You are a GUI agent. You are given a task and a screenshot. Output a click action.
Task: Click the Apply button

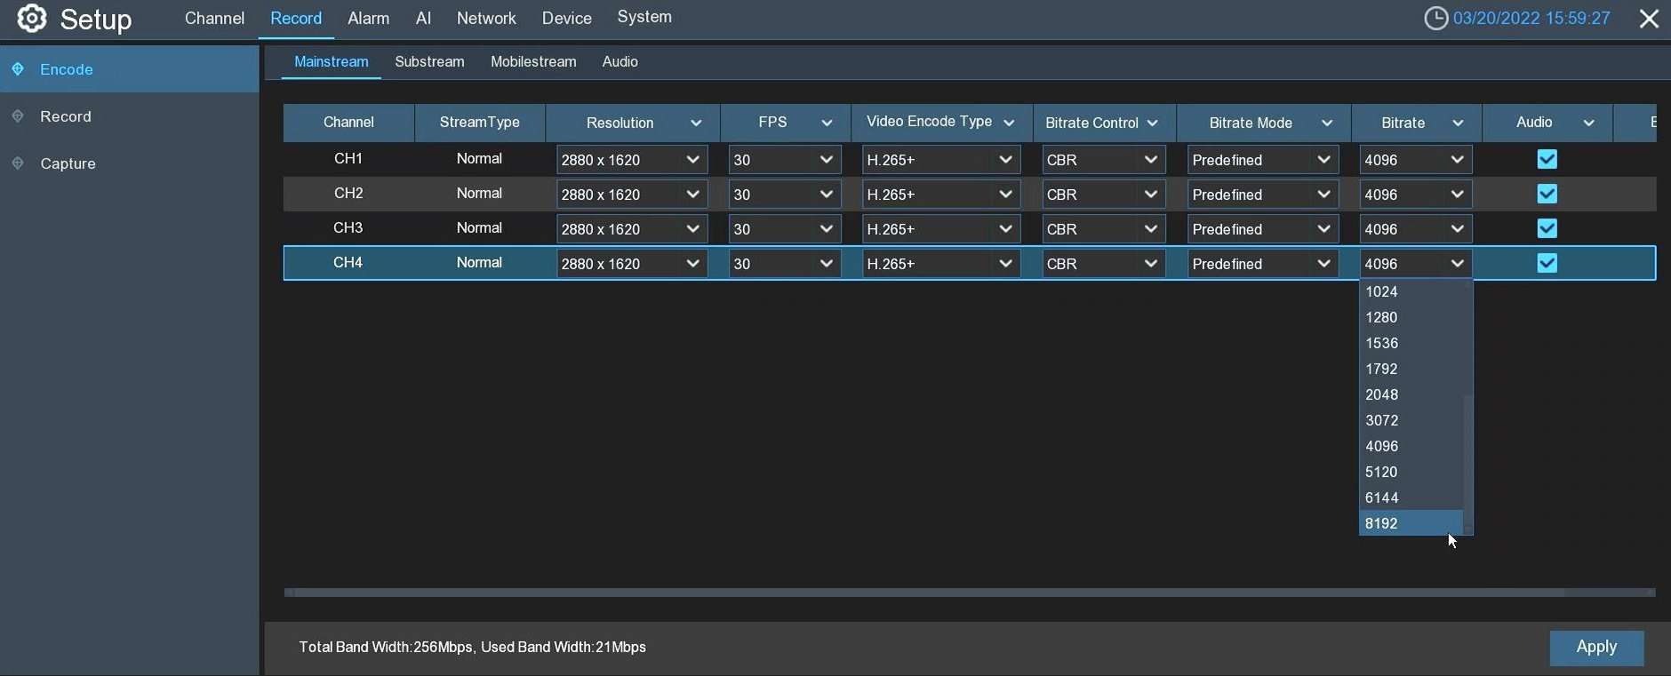pos(1596,648)
